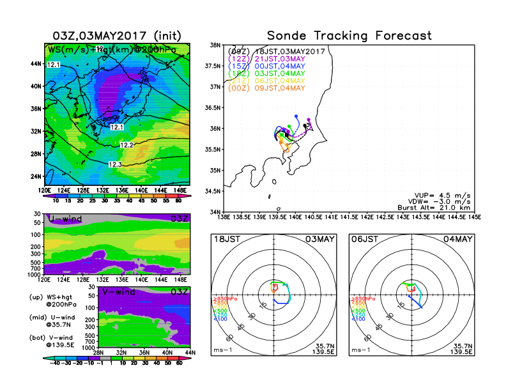Click "ms-1" unit in the 18JST hodograph

point(223,350)
